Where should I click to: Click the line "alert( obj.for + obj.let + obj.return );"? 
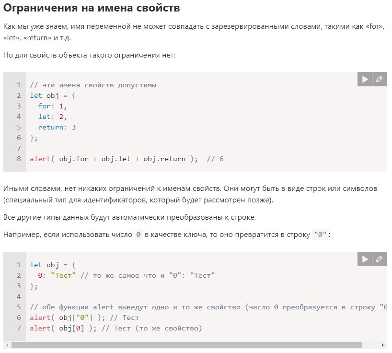coord(114,159)
